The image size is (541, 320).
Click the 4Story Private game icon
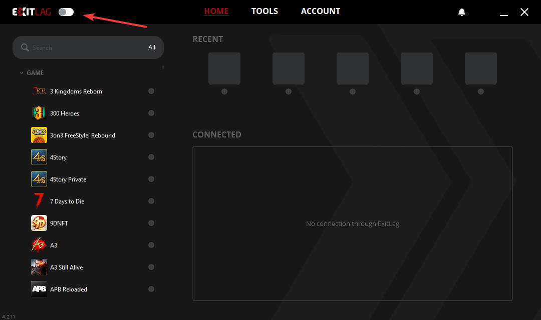pos(39,179)
